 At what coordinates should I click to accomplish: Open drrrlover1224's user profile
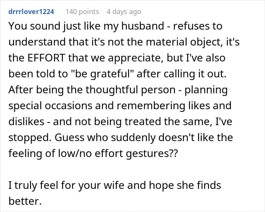click(x=31, y=12)
